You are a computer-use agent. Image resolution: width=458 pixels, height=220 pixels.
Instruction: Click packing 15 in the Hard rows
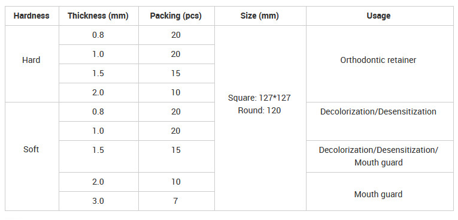177,73
